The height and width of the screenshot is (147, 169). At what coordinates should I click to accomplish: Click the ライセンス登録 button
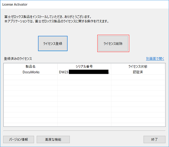pyautogui.click(x=53, y=44)
